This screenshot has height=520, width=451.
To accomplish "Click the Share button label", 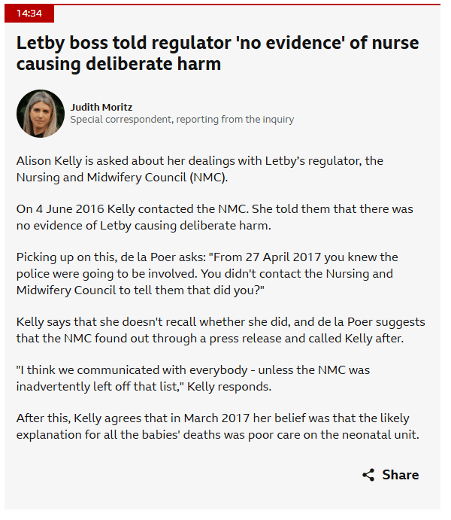I will [x=401, y=475].
